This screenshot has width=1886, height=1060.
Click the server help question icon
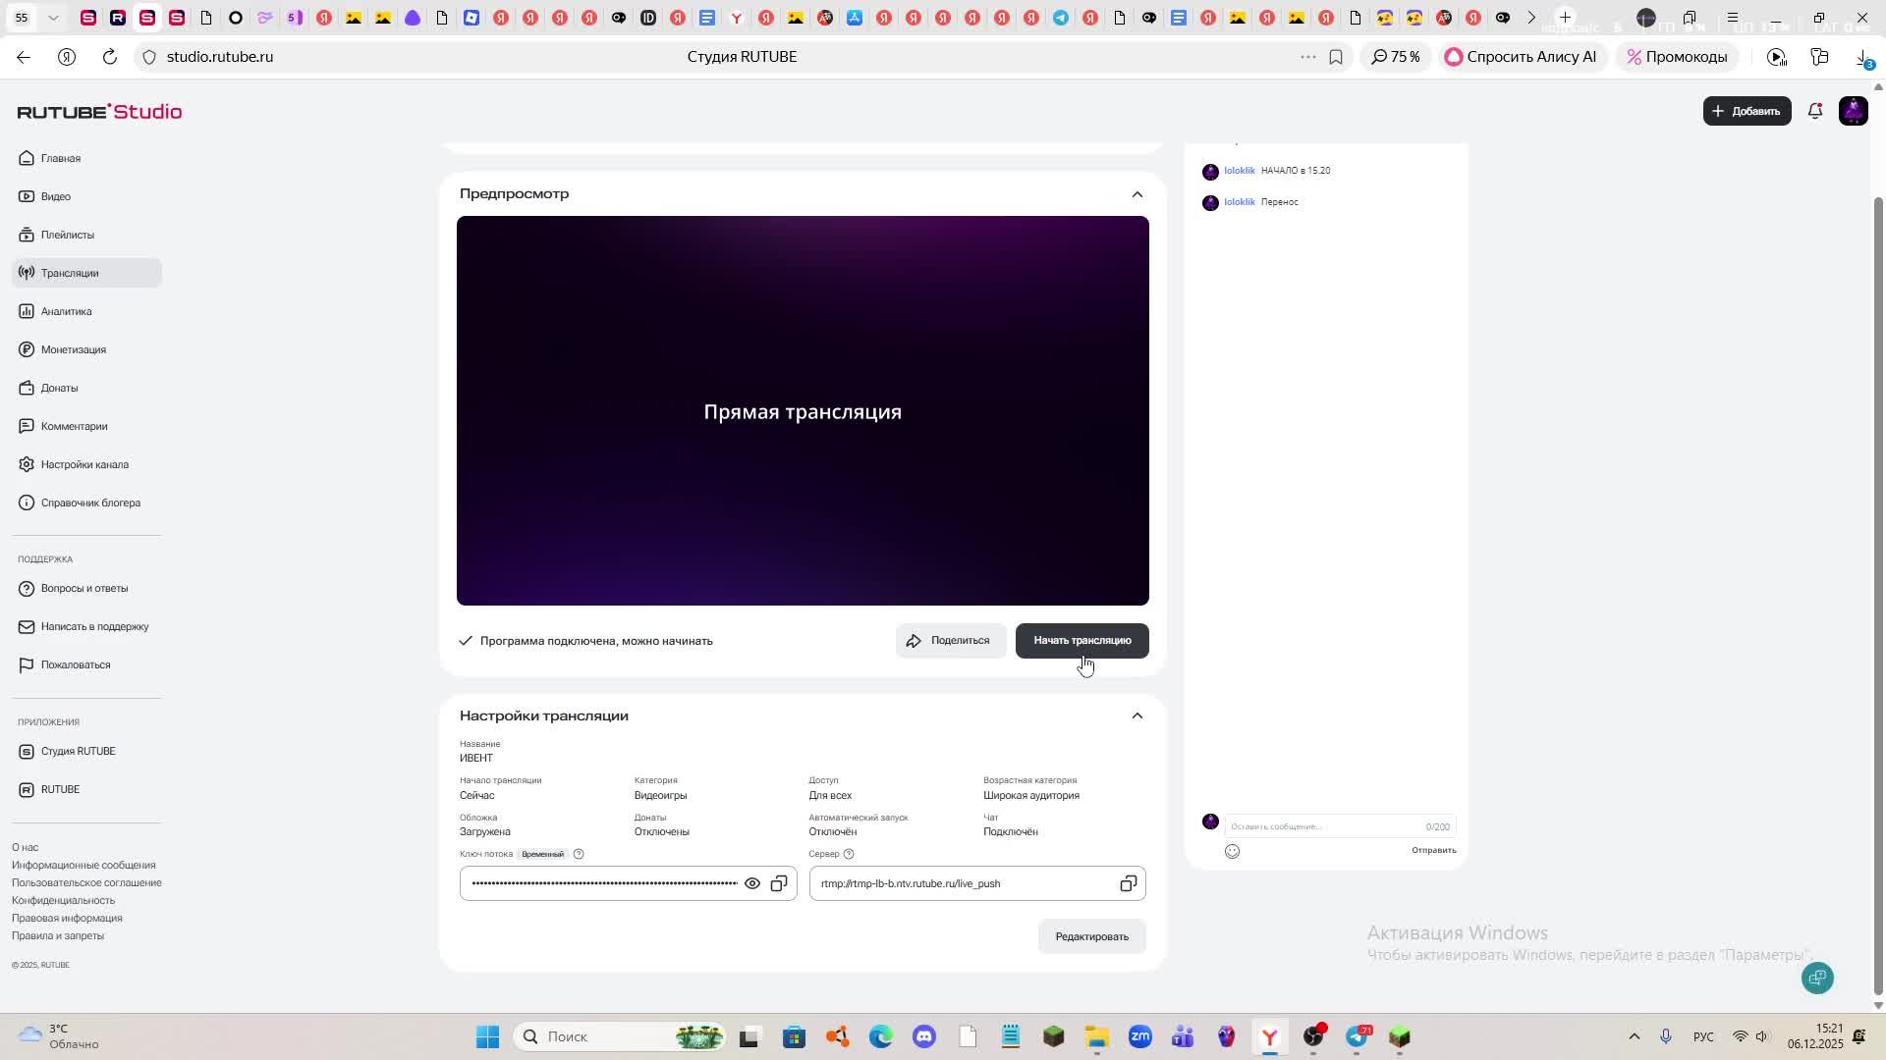(849, 854)
